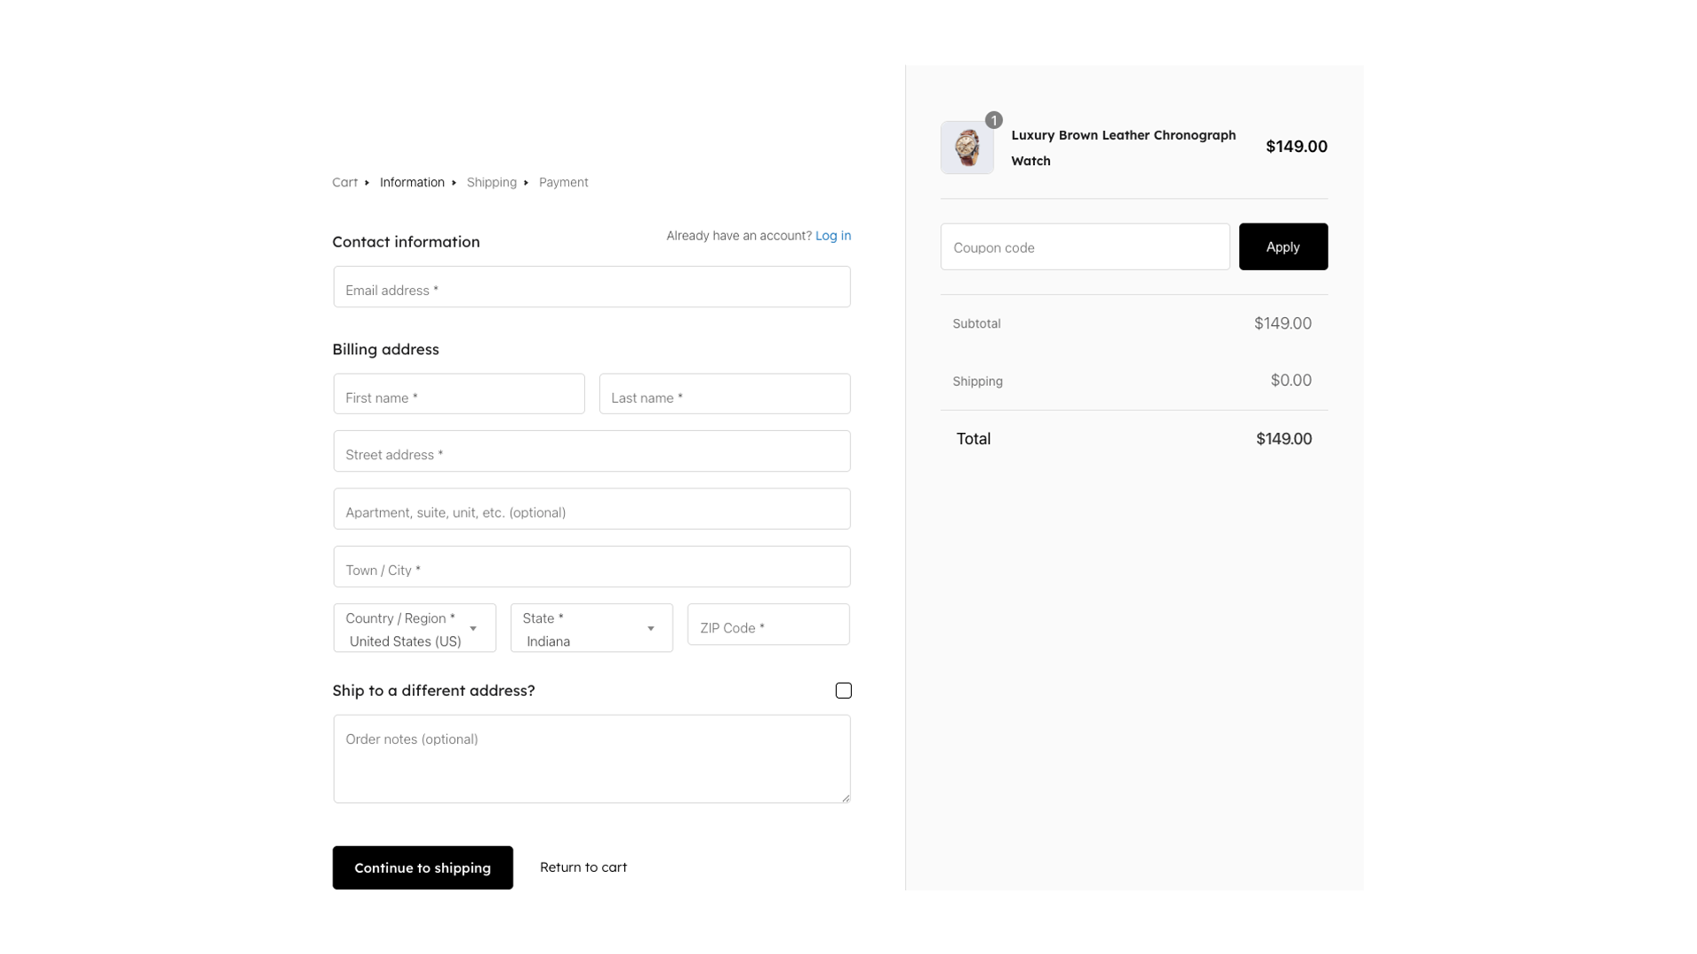This screenshot has height=954, width=1697.
Task: Click the quantity badge on product image
Action: (x=993, y=120)
